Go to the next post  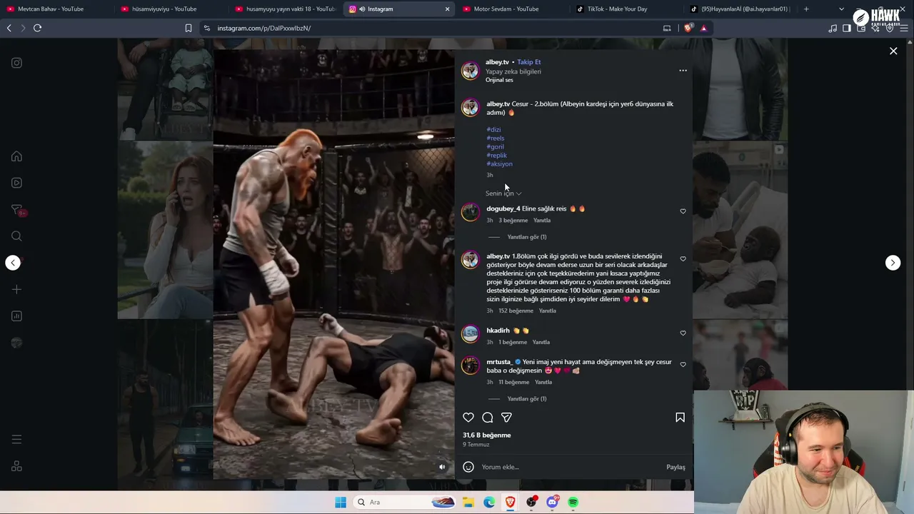click(893, 263)
